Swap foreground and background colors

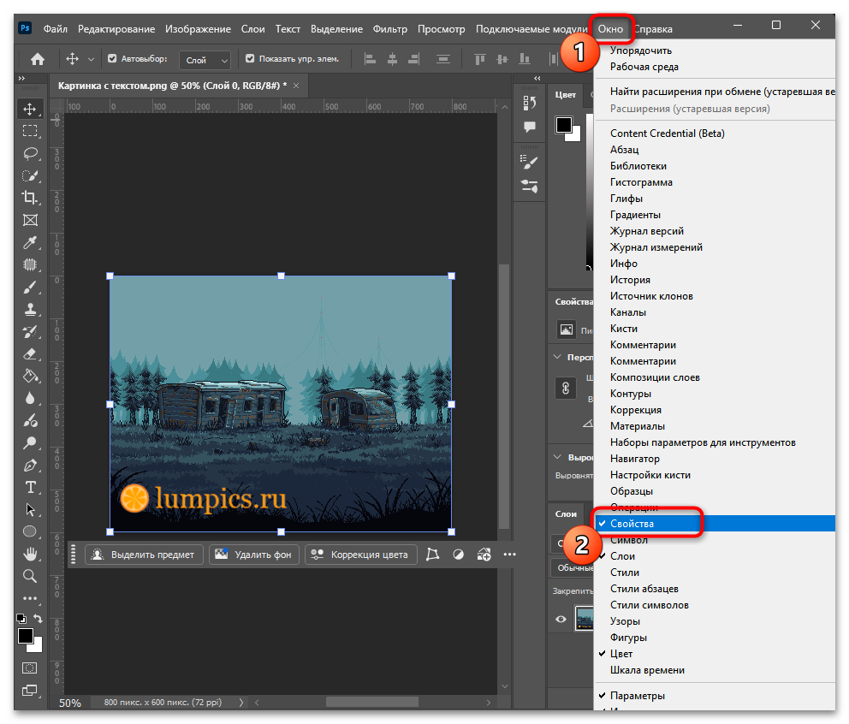(x=38, y=618)
